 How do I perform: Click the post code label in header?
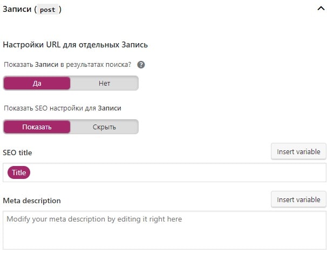point(47,10)
